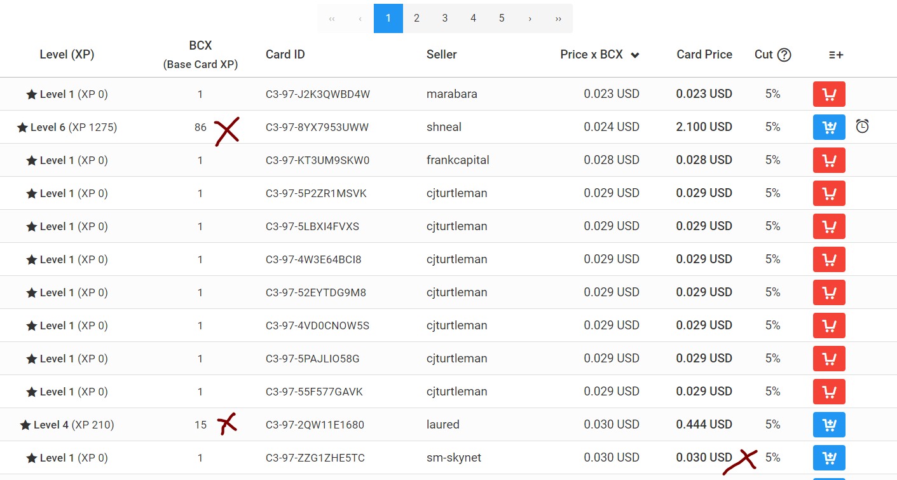This screenshot has width=897, height=480.
Task: Add sm-skynet's card to cart
Action: pyautogui.click(x=829, y=458)
